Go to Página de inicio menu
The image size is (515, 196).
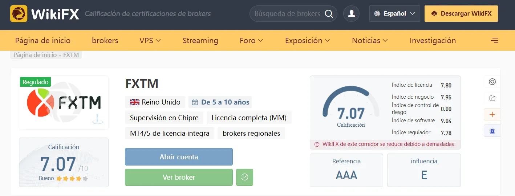click(43, 40)
